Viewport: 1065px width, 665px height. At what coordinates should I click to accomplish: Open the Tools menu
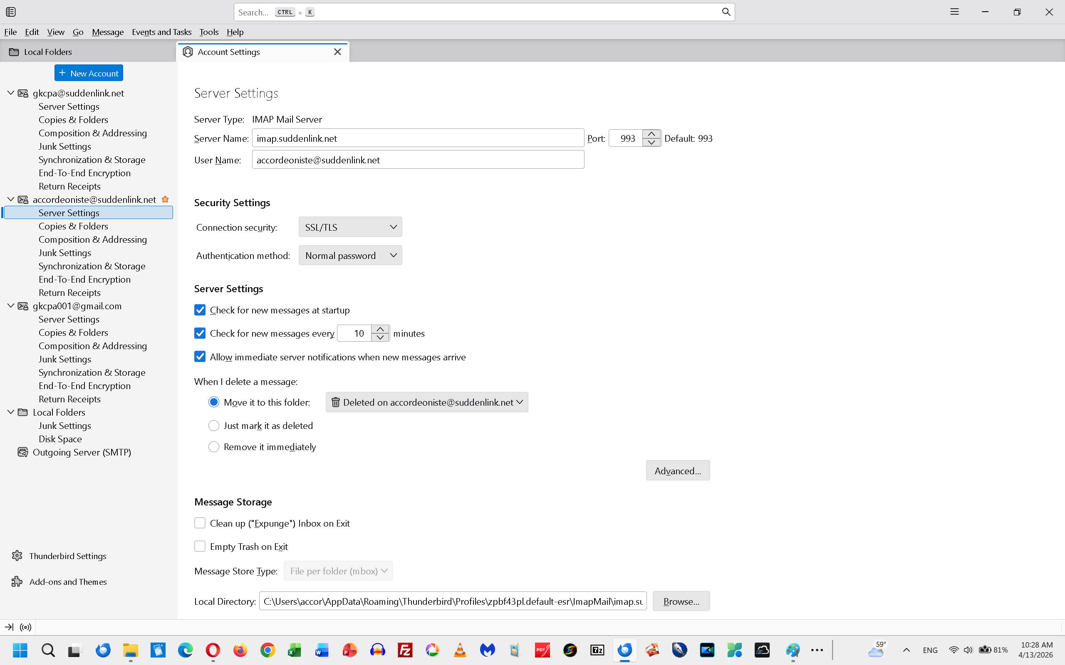tap(208, 32)
